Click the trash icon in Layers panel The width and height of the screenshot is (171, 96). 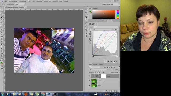coord(117,91)
